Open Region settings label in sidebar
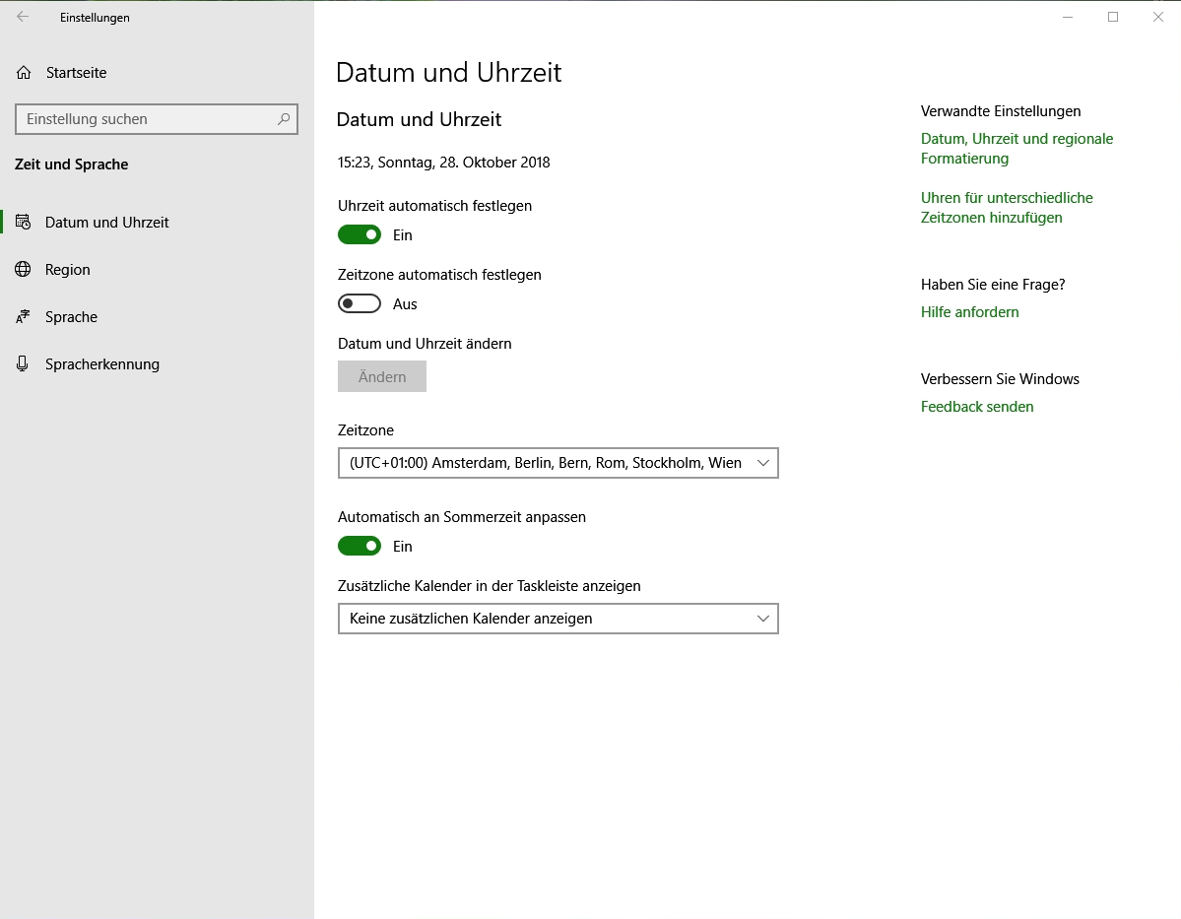 pyautogui.click(x=67, y=270)
